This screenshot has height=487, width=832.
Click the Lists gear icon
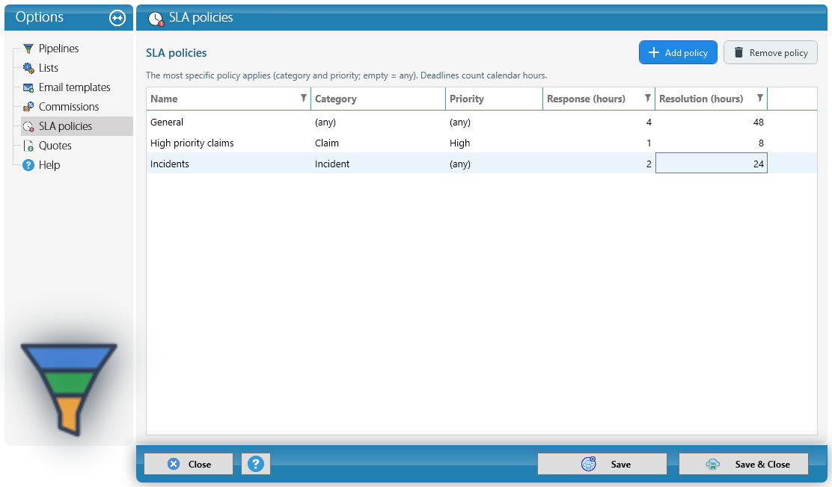click(x=28, y=68)
